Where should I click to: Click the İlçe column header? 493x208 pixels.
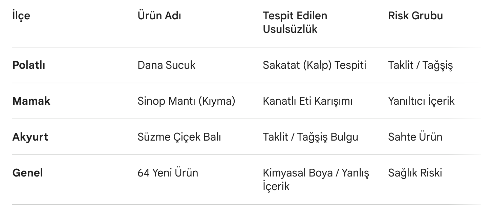tap(21, 16)
